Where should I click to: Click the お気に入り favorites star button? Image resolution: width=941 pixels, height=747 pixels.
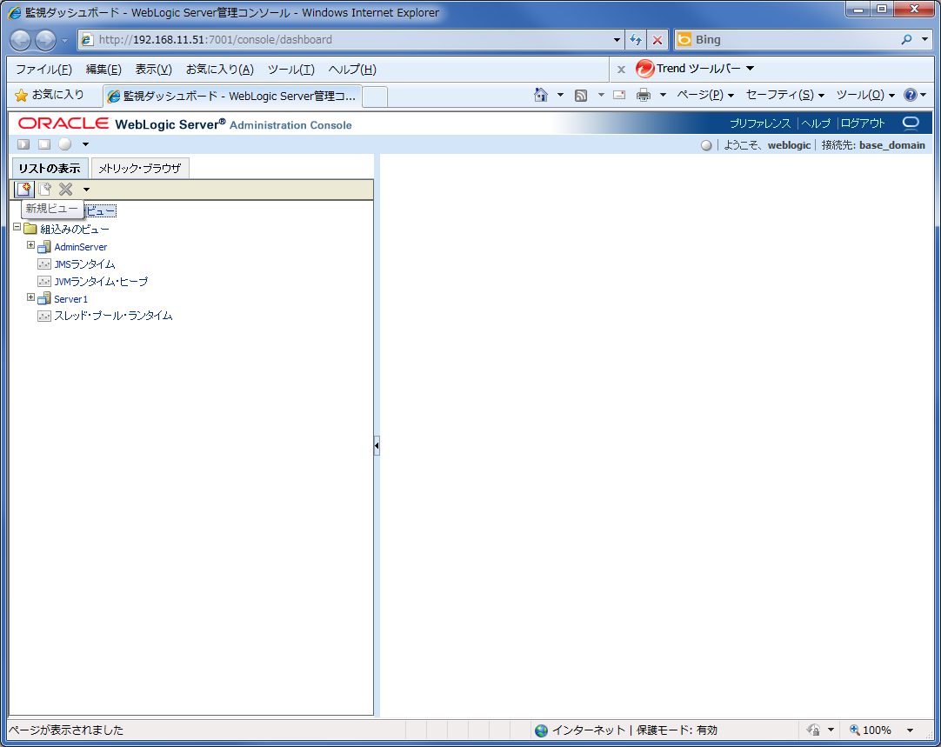tap(50, 95)
